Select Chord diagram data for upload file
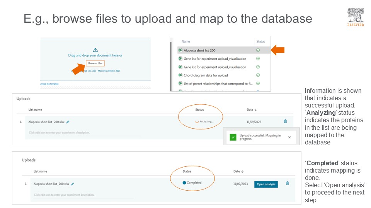This screenshot has height=208, width=371. pos(206,75)
